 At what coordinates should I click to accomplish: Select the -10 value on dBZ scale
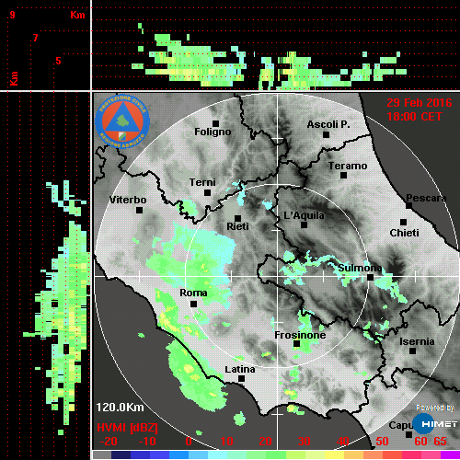(147, 442)
